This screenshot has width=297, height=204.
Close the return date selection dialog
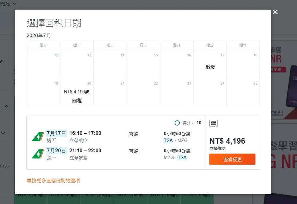coord(275,12)
